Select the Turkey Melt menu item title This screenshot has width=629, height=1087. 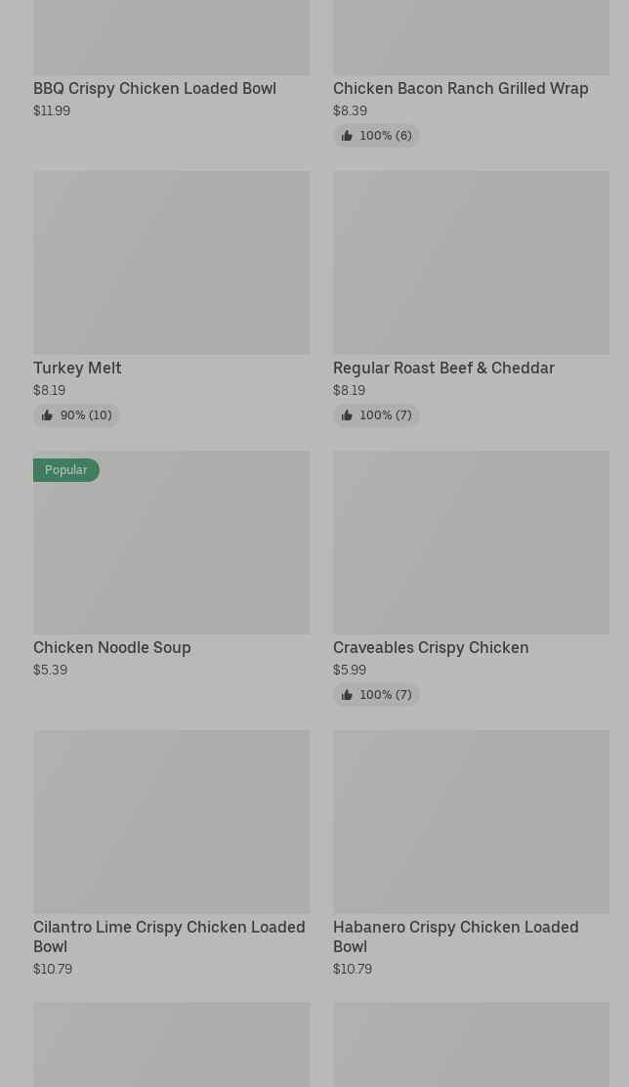(77, 368)
